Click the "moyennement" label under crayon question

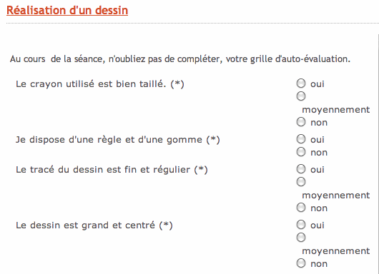[x=335, y=110]
